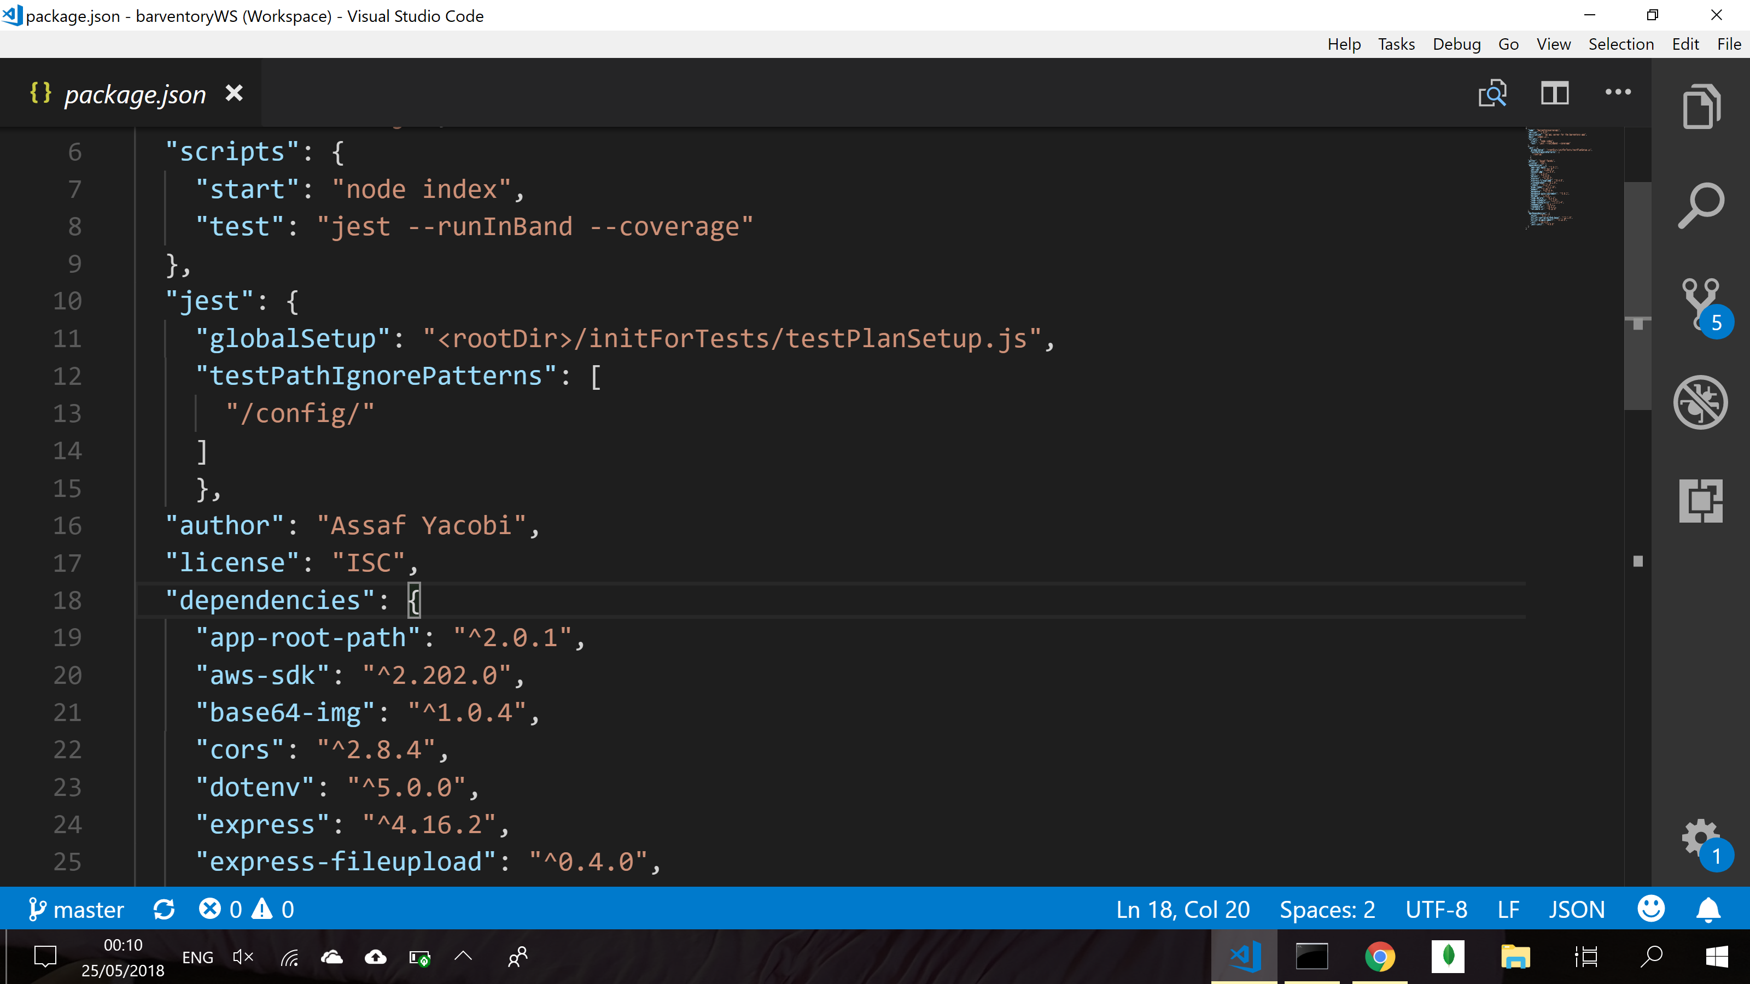Expand hidden icons in the system tray
The height and width of the screenshot is (984, 1750).
click(x=463, y=957)
